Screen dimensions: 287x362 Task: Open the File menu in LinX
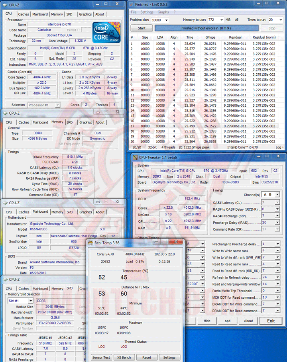(134, 12)
